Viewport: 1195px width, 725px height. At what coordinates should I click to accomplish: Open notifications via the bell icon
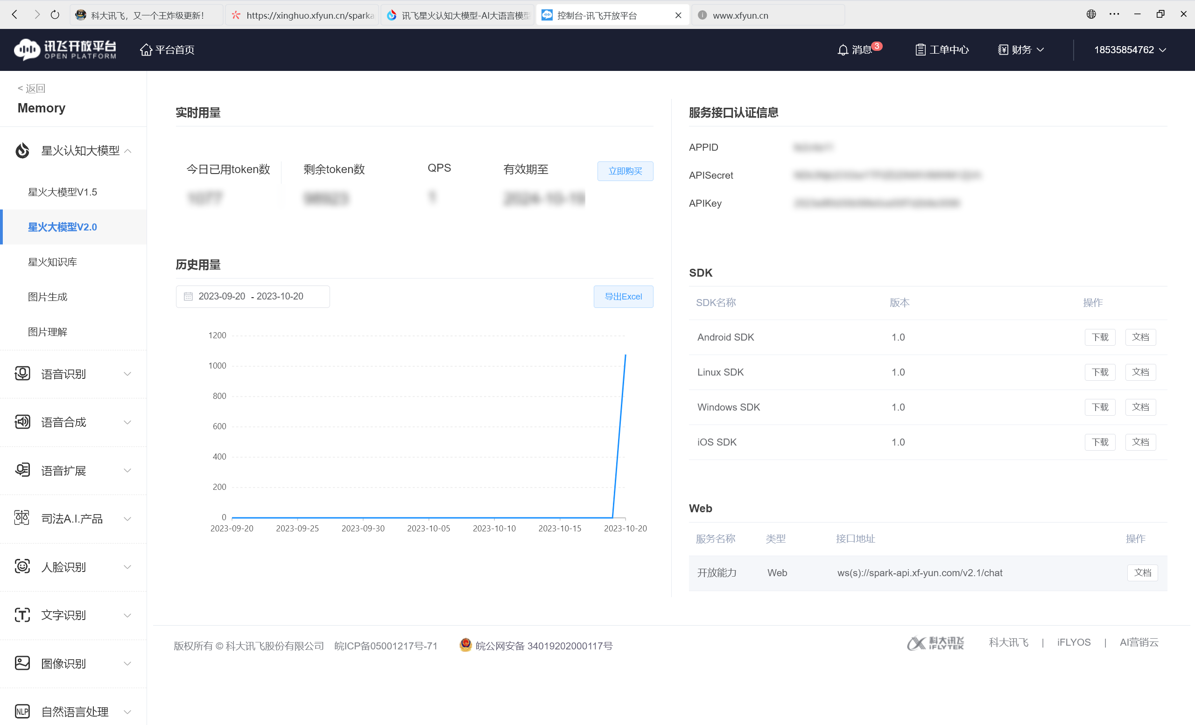[x=843, y=50]
